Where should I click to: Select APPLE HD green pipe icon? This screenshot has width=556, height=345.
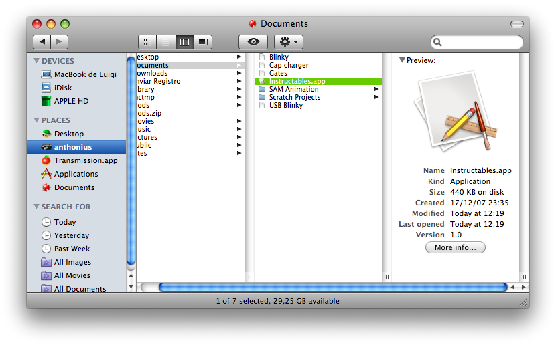pyautogui.click(x=46, y=101)
